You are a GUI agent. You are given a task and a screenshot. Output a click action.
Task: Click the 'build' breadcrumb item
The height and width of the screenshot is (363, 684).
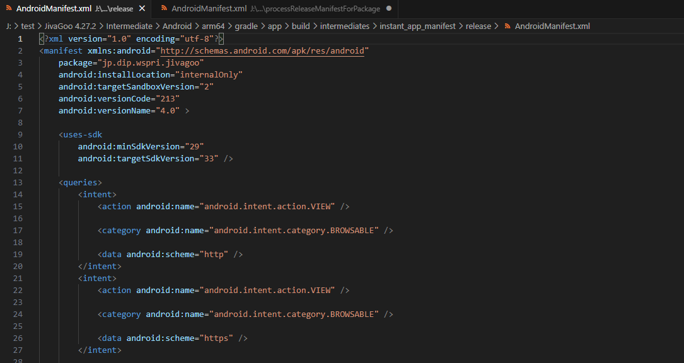[x=300, y=26]
